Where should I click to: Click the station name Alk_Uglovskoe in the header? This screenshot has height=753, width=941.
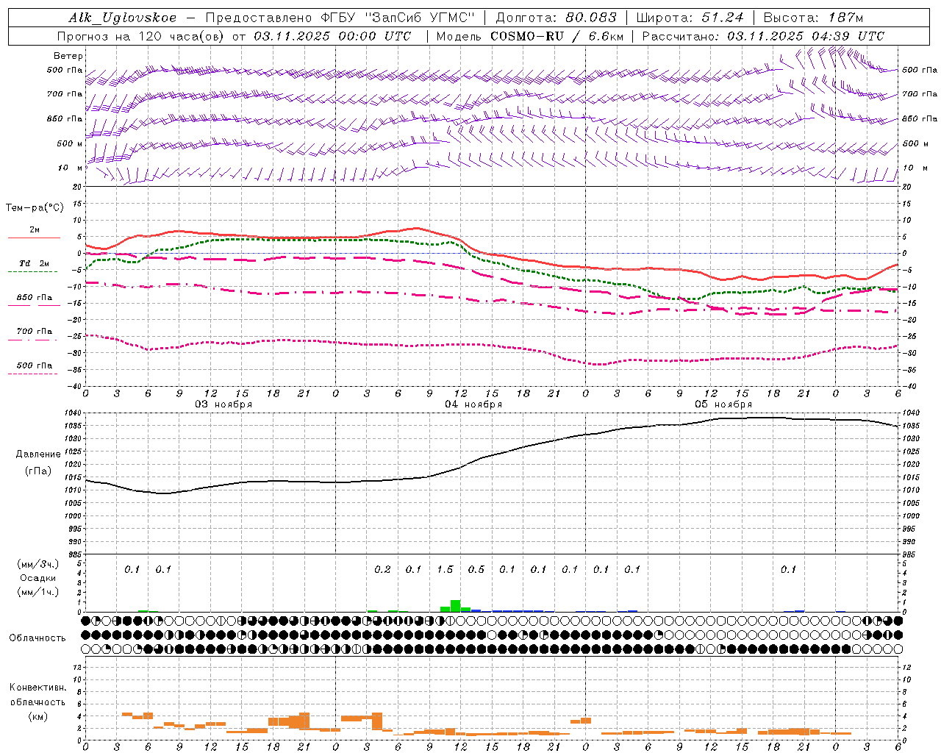point(122,18)
